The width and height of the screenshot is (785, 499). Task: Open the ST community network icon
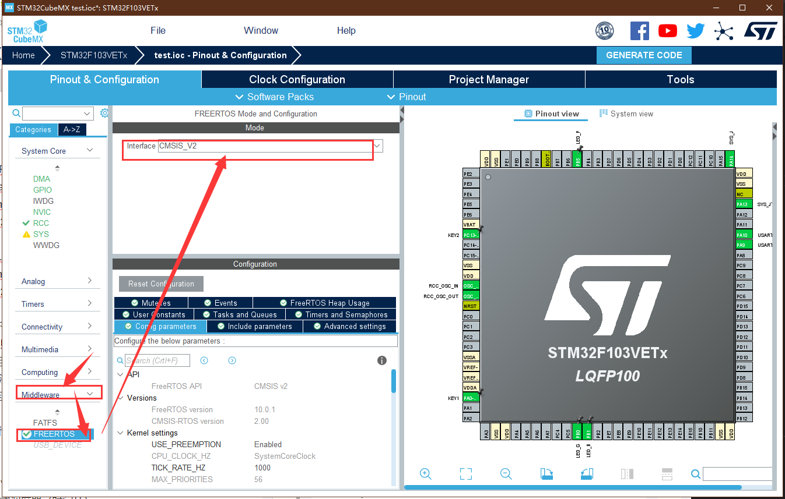click(x=724, y=31)
